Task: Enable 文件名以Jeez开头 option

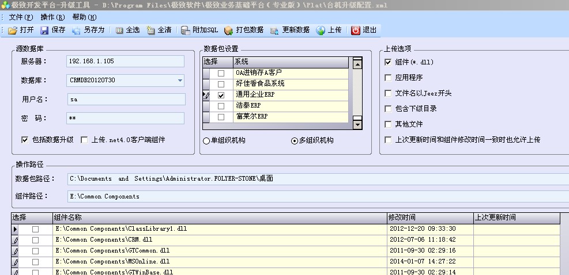Action: pos(388,93)
